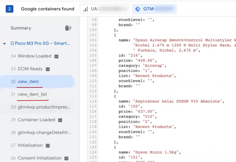This screenshot has height=162, width=236.
Task: Select event 33 DOM Ready
Action: click(37, 69)
